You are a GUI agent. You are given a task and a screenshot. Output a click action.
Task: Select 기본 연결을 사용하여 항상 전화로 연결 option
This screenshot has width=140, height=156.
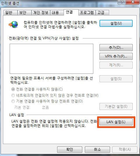[13, 101]
